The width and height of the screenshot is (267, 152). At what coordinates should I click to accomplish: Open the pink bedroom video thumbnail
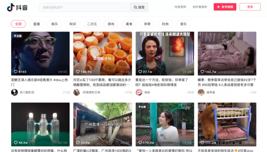(x=227, y=54)
